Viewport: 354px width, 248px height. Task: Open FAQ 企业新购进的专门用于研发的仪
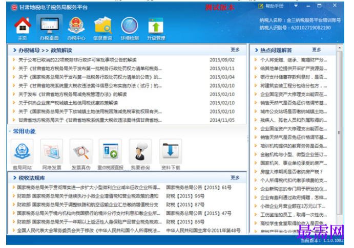294,189
